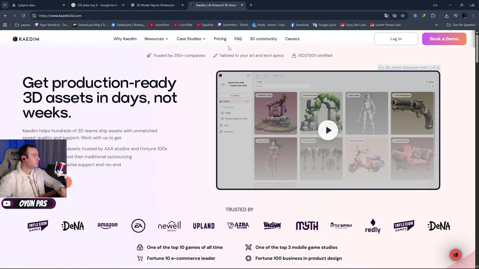Open the media controls music-note icon
Image resolution: width=479 pixels, height=269 pixels.
[x=455, y=16]
